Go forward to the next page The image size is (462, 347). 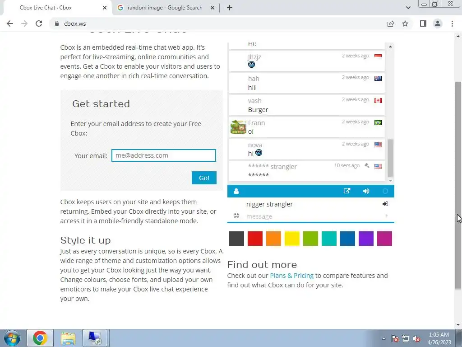(x=24, y=23)
